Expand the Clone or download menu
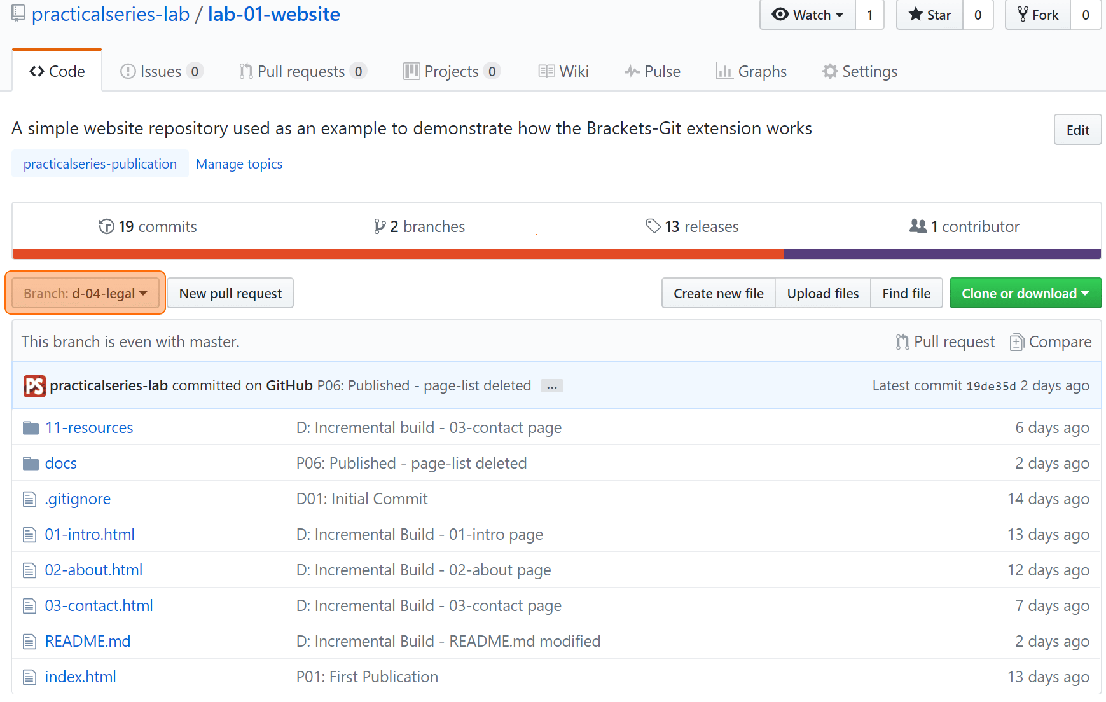 tap(1025, 293)
